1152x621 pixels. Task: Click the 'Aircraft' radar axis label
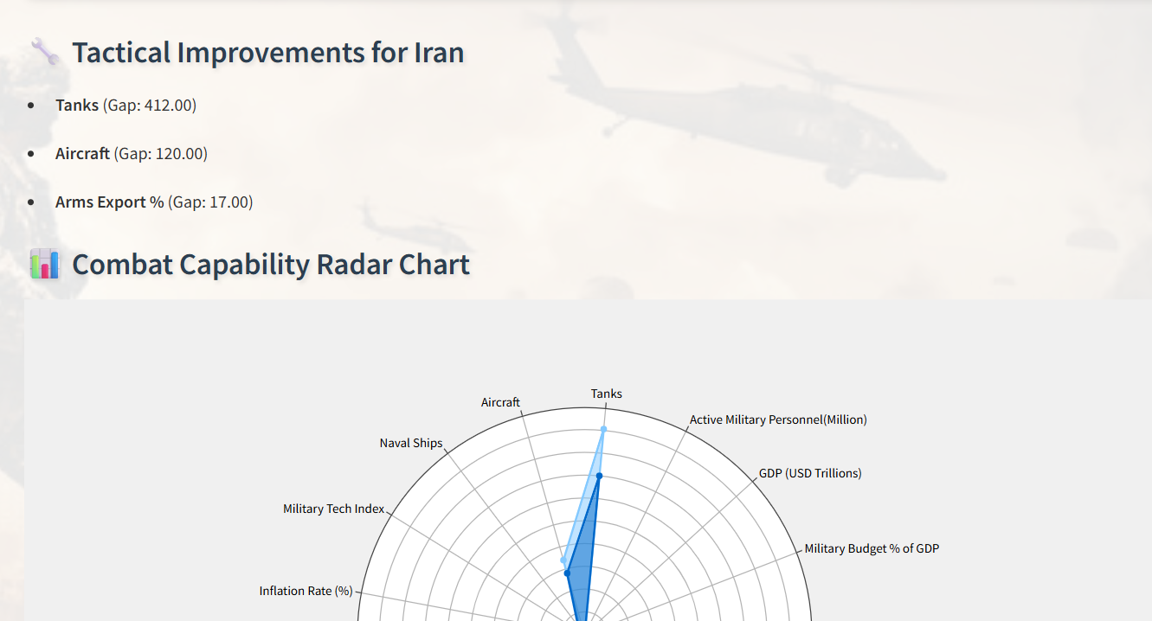500,402
